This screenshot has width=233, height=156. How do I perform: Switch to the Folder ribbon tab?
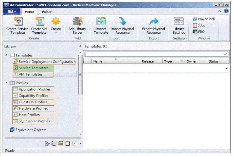tap(47, 12)
